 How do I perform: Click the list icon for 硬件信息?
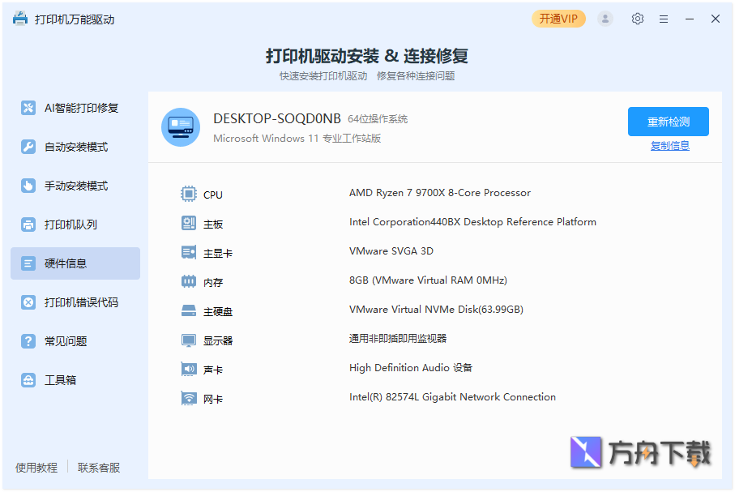[x=28, y=263]
